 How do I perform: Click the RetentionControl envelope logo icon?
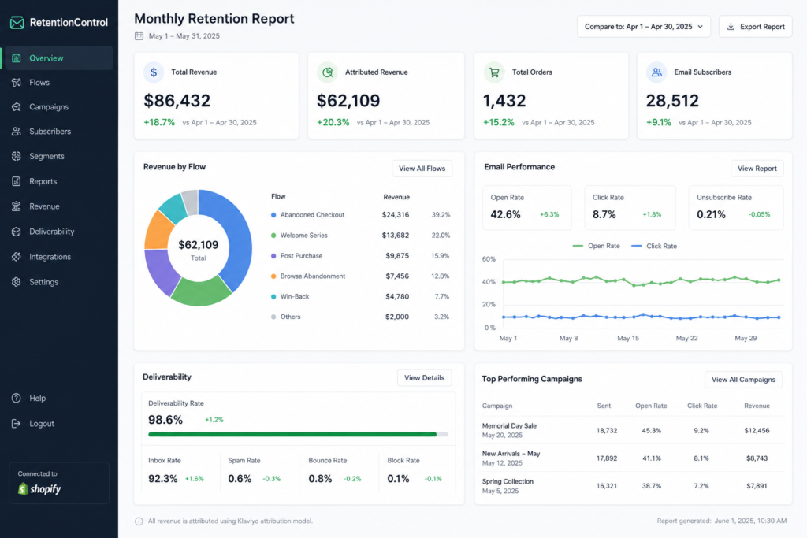coord(17,23)
